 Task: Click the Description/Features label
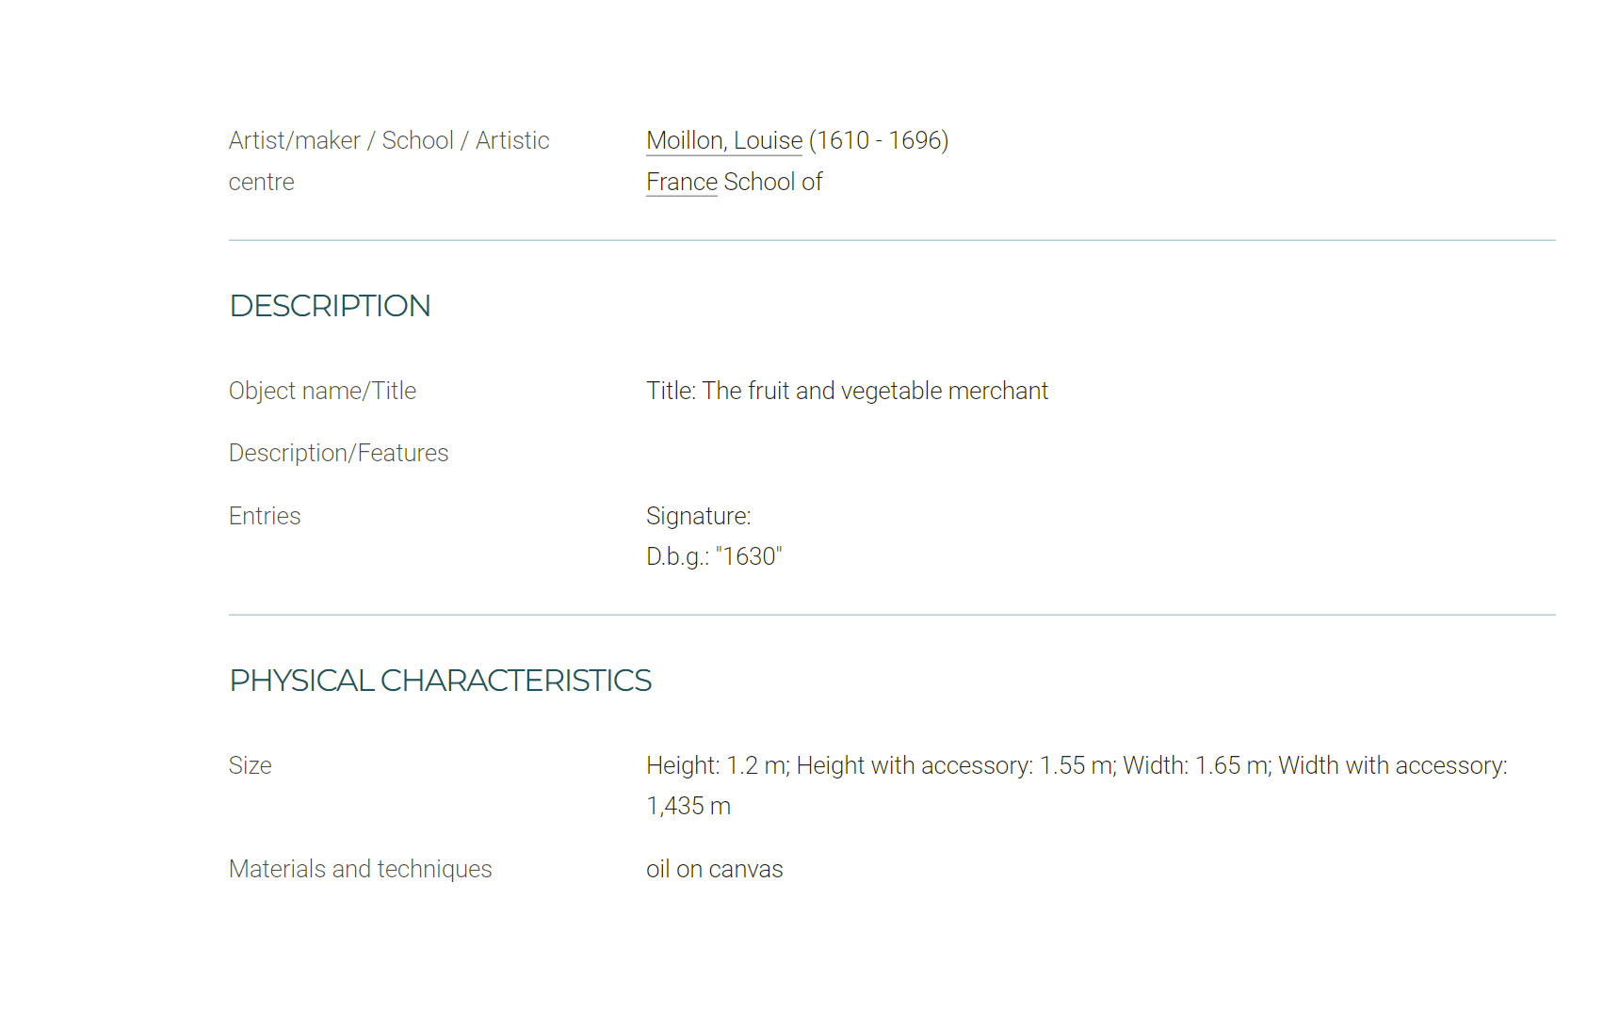pyautogui.click(x=338, y=453)
